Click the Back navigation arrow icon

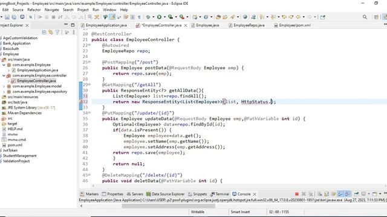pyautogui.click(x=298, y=17)
